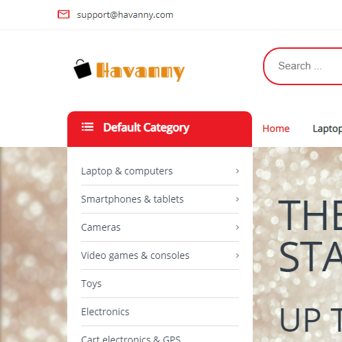Select the Electronics category

pos(105,312)
